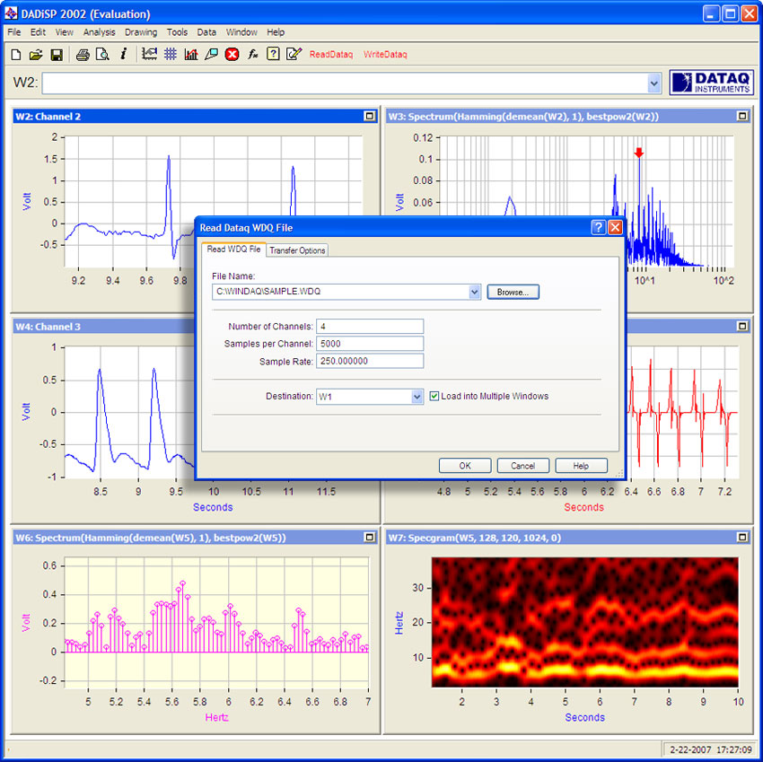The image size is (763, 762).
Task: Open the Window menu
Action: 241,32
